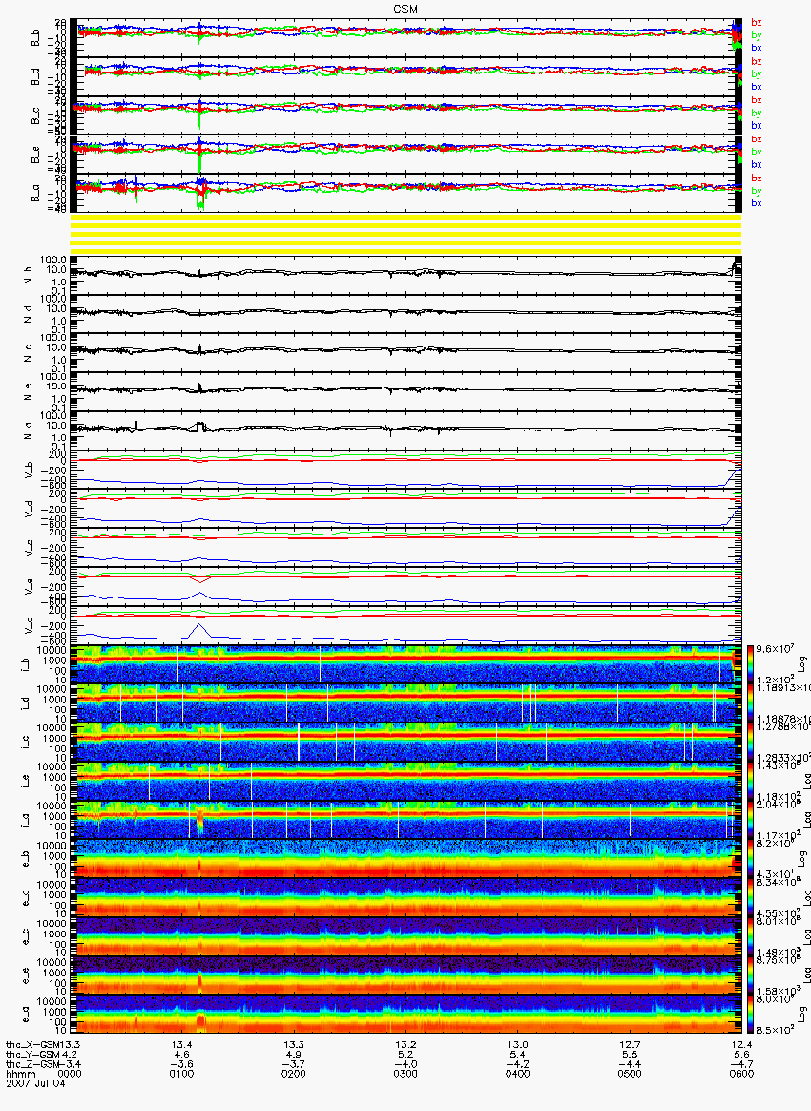Click the bx legend of B_a panel
The width and height of the screenshot is (811, 1111).
coord(757,203)
